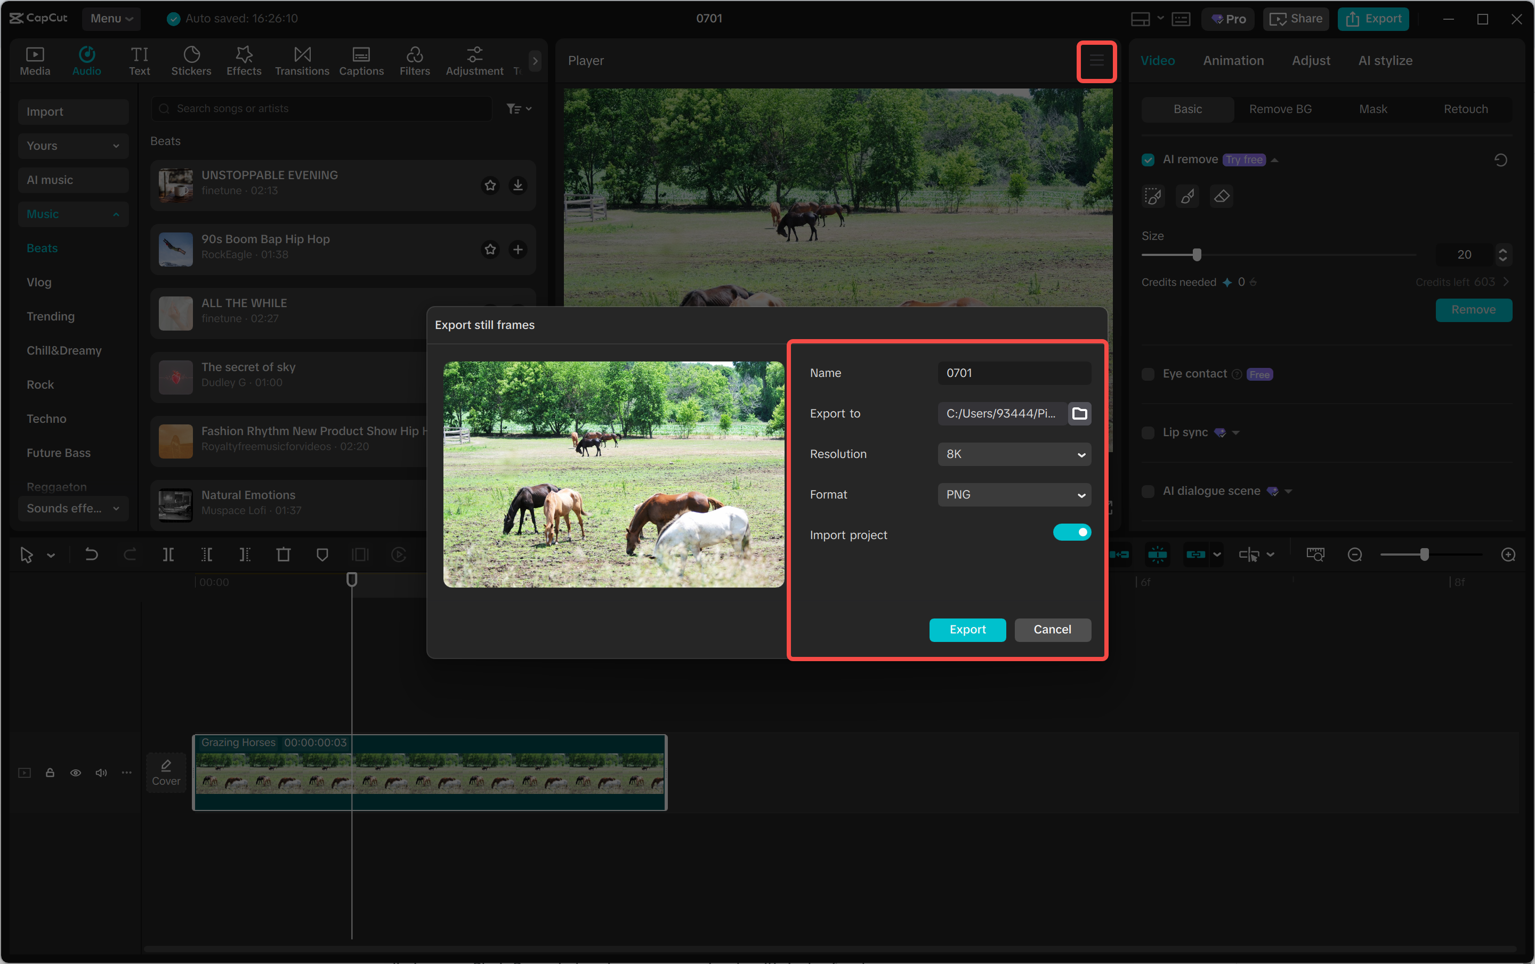Viewport: 1535px width, 964px height.
Task: Click the Undo icon above the timeline
Action: (92, 554)
